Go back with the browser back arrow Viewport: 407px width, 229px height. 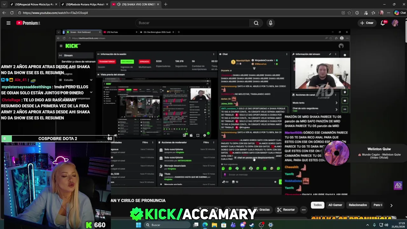[x=4, y=13]
